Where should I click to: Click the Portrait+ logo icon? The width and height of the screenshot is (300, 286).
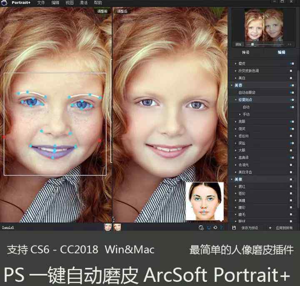pos(5,3)
